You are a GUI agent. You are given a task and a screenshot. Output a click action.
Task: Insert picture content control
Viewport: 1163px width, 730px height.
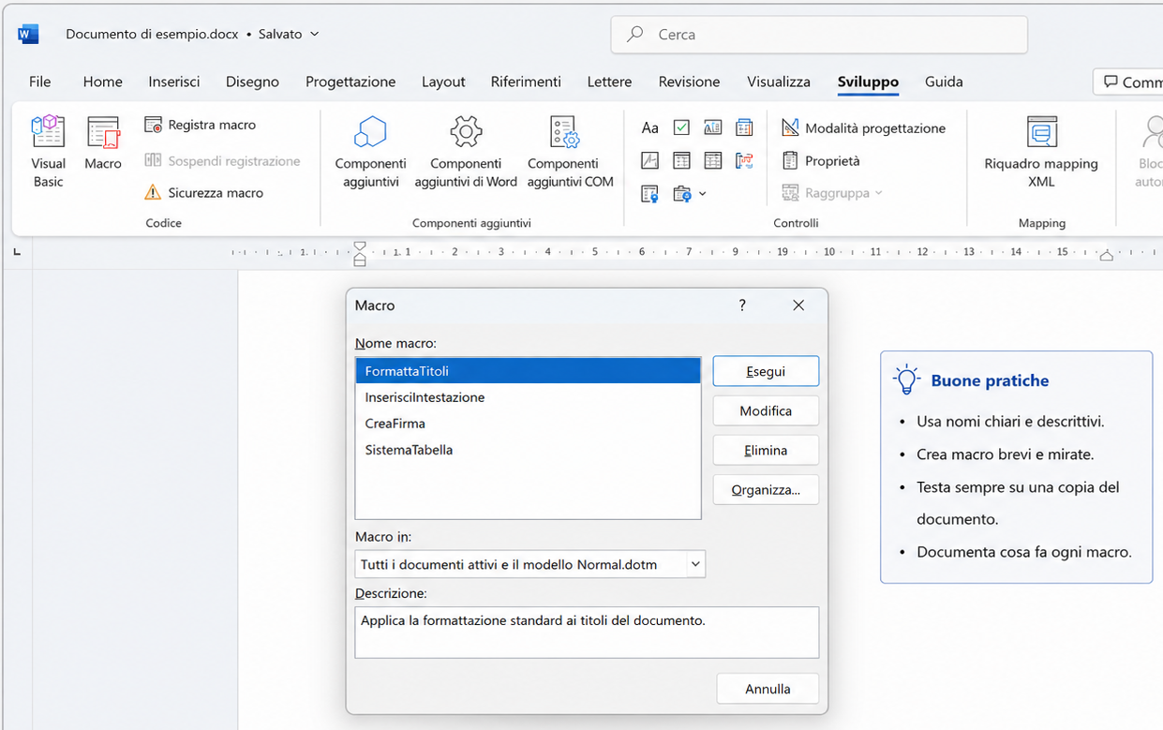pyautogui.click(x=650, y=160)
